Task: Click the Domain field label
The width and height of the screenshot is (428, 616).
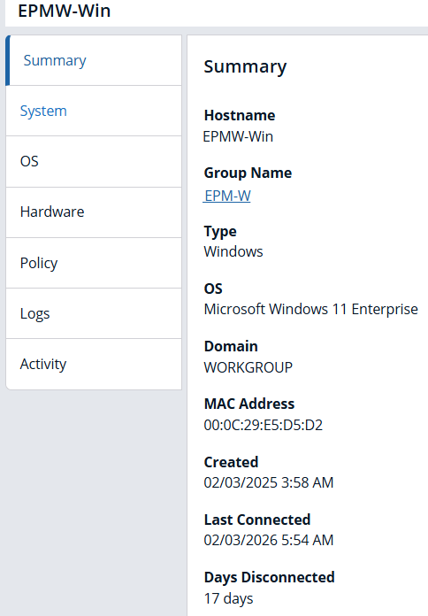Action: (231, 346)
